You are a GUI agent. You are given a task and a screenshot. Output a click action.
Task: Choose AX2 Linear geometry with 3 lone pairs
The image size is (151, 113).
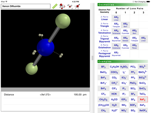pos(143,39)
